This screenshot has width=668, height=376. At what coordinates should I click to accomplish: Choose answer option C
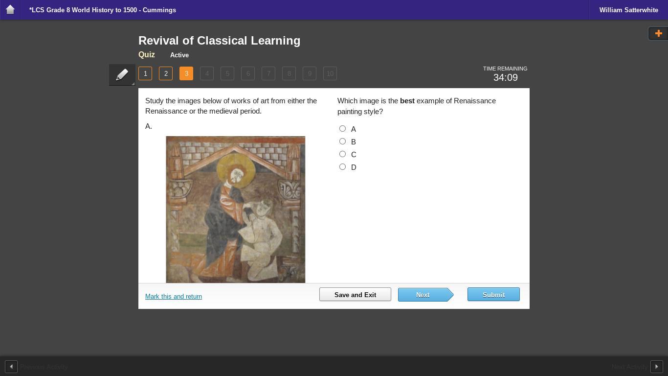(342, 154)
